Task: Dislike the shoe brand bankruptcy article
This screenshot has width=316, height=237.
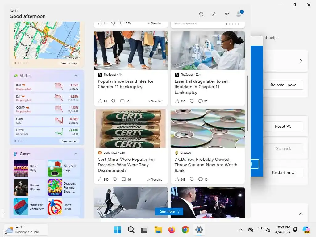Action: tap(113, 101)
